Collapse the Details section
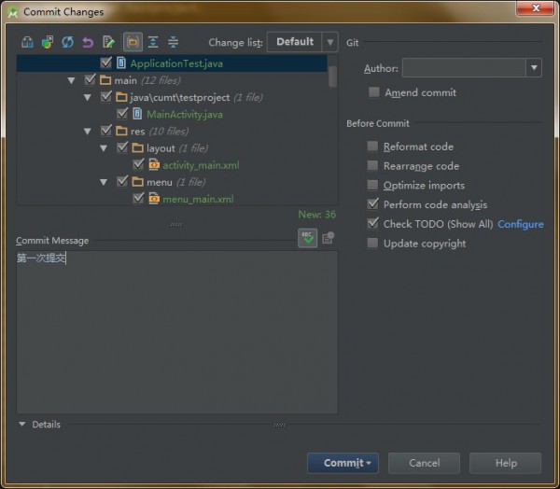560x489 pixels. tap(22, 424)
